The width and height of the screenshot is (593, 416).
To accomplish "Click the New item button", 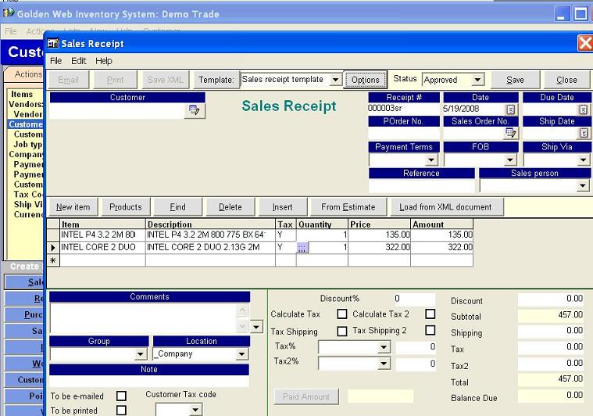I will 73,207.
